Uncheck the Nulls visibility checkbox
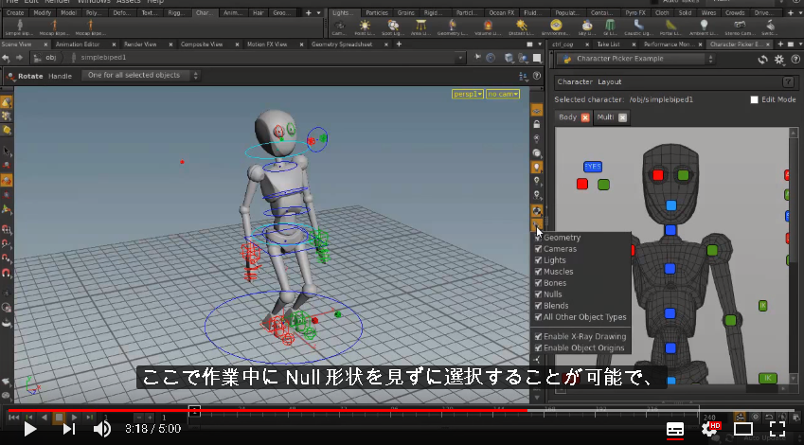The height and width of the screenshot is (445, 804). 538,294
